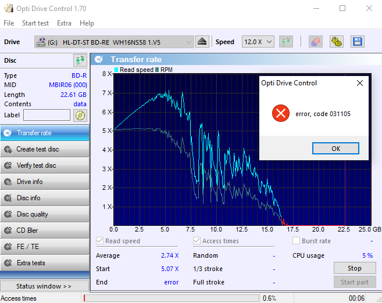Viewport: 382px width, 303px height.
Task: Maximize the Opti Drive Control window
Action: point(342,8)
